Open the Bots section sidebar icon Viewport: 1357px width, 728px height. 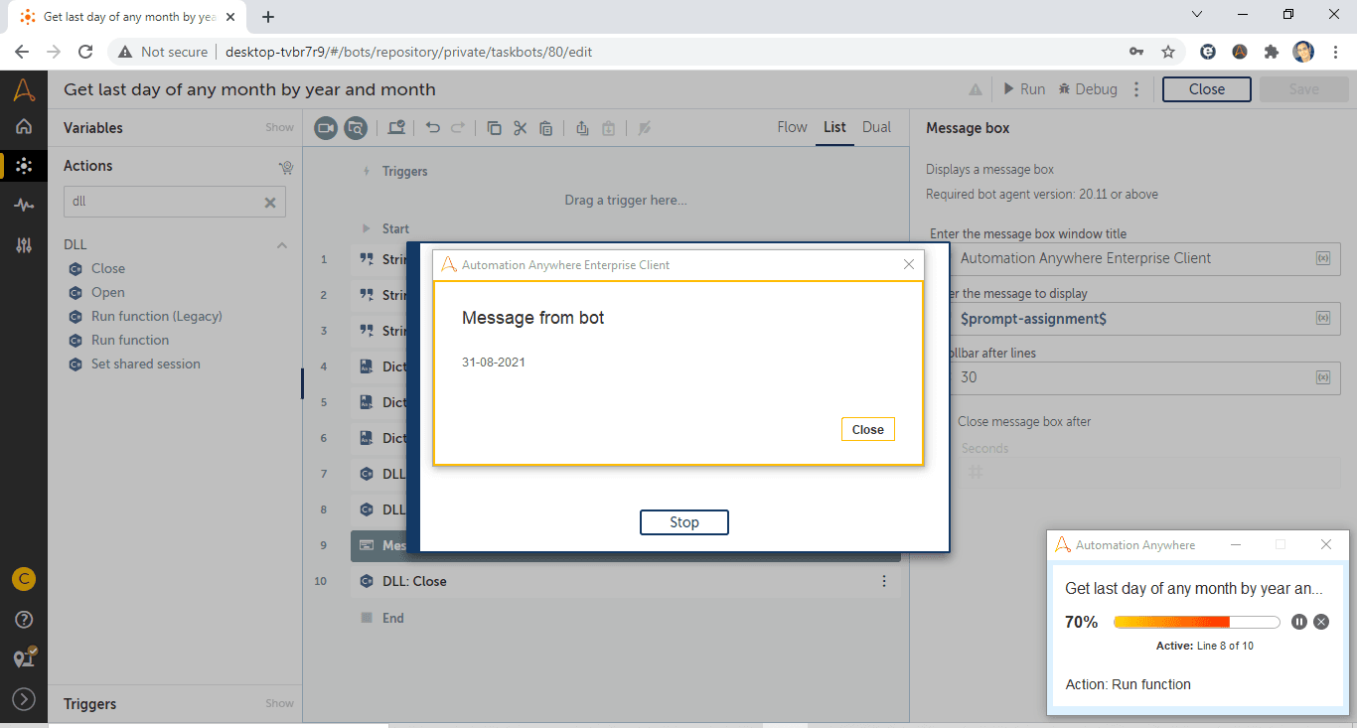click(x=24, y=166)
